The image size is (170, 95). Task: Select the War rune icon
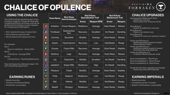(x=46, y=82)
